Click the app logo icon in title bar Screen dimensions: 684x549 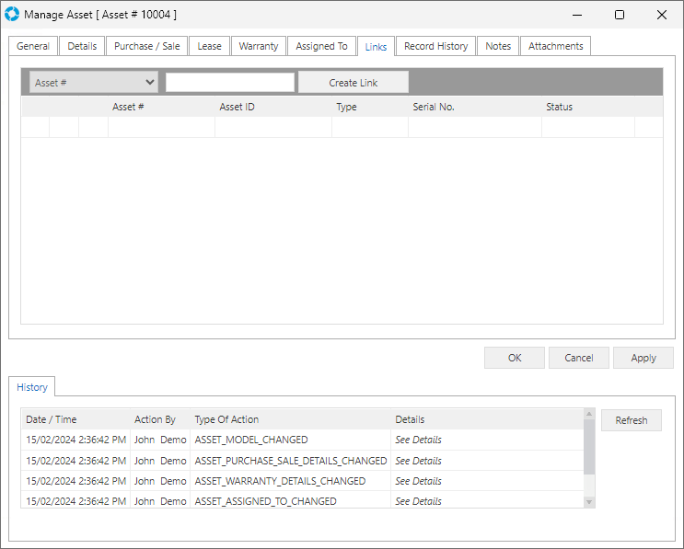(12, 15)
